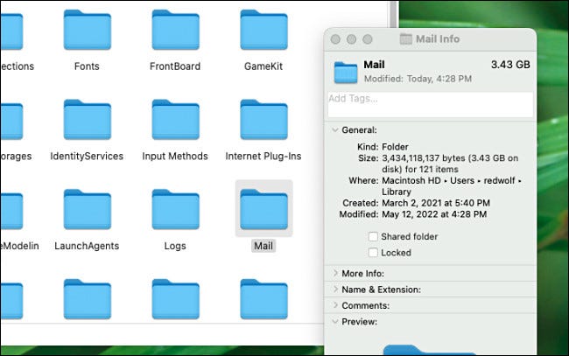Click the highlighted Mail name label
The height and width of the screenshot is (356, 569).
[263, 246]
